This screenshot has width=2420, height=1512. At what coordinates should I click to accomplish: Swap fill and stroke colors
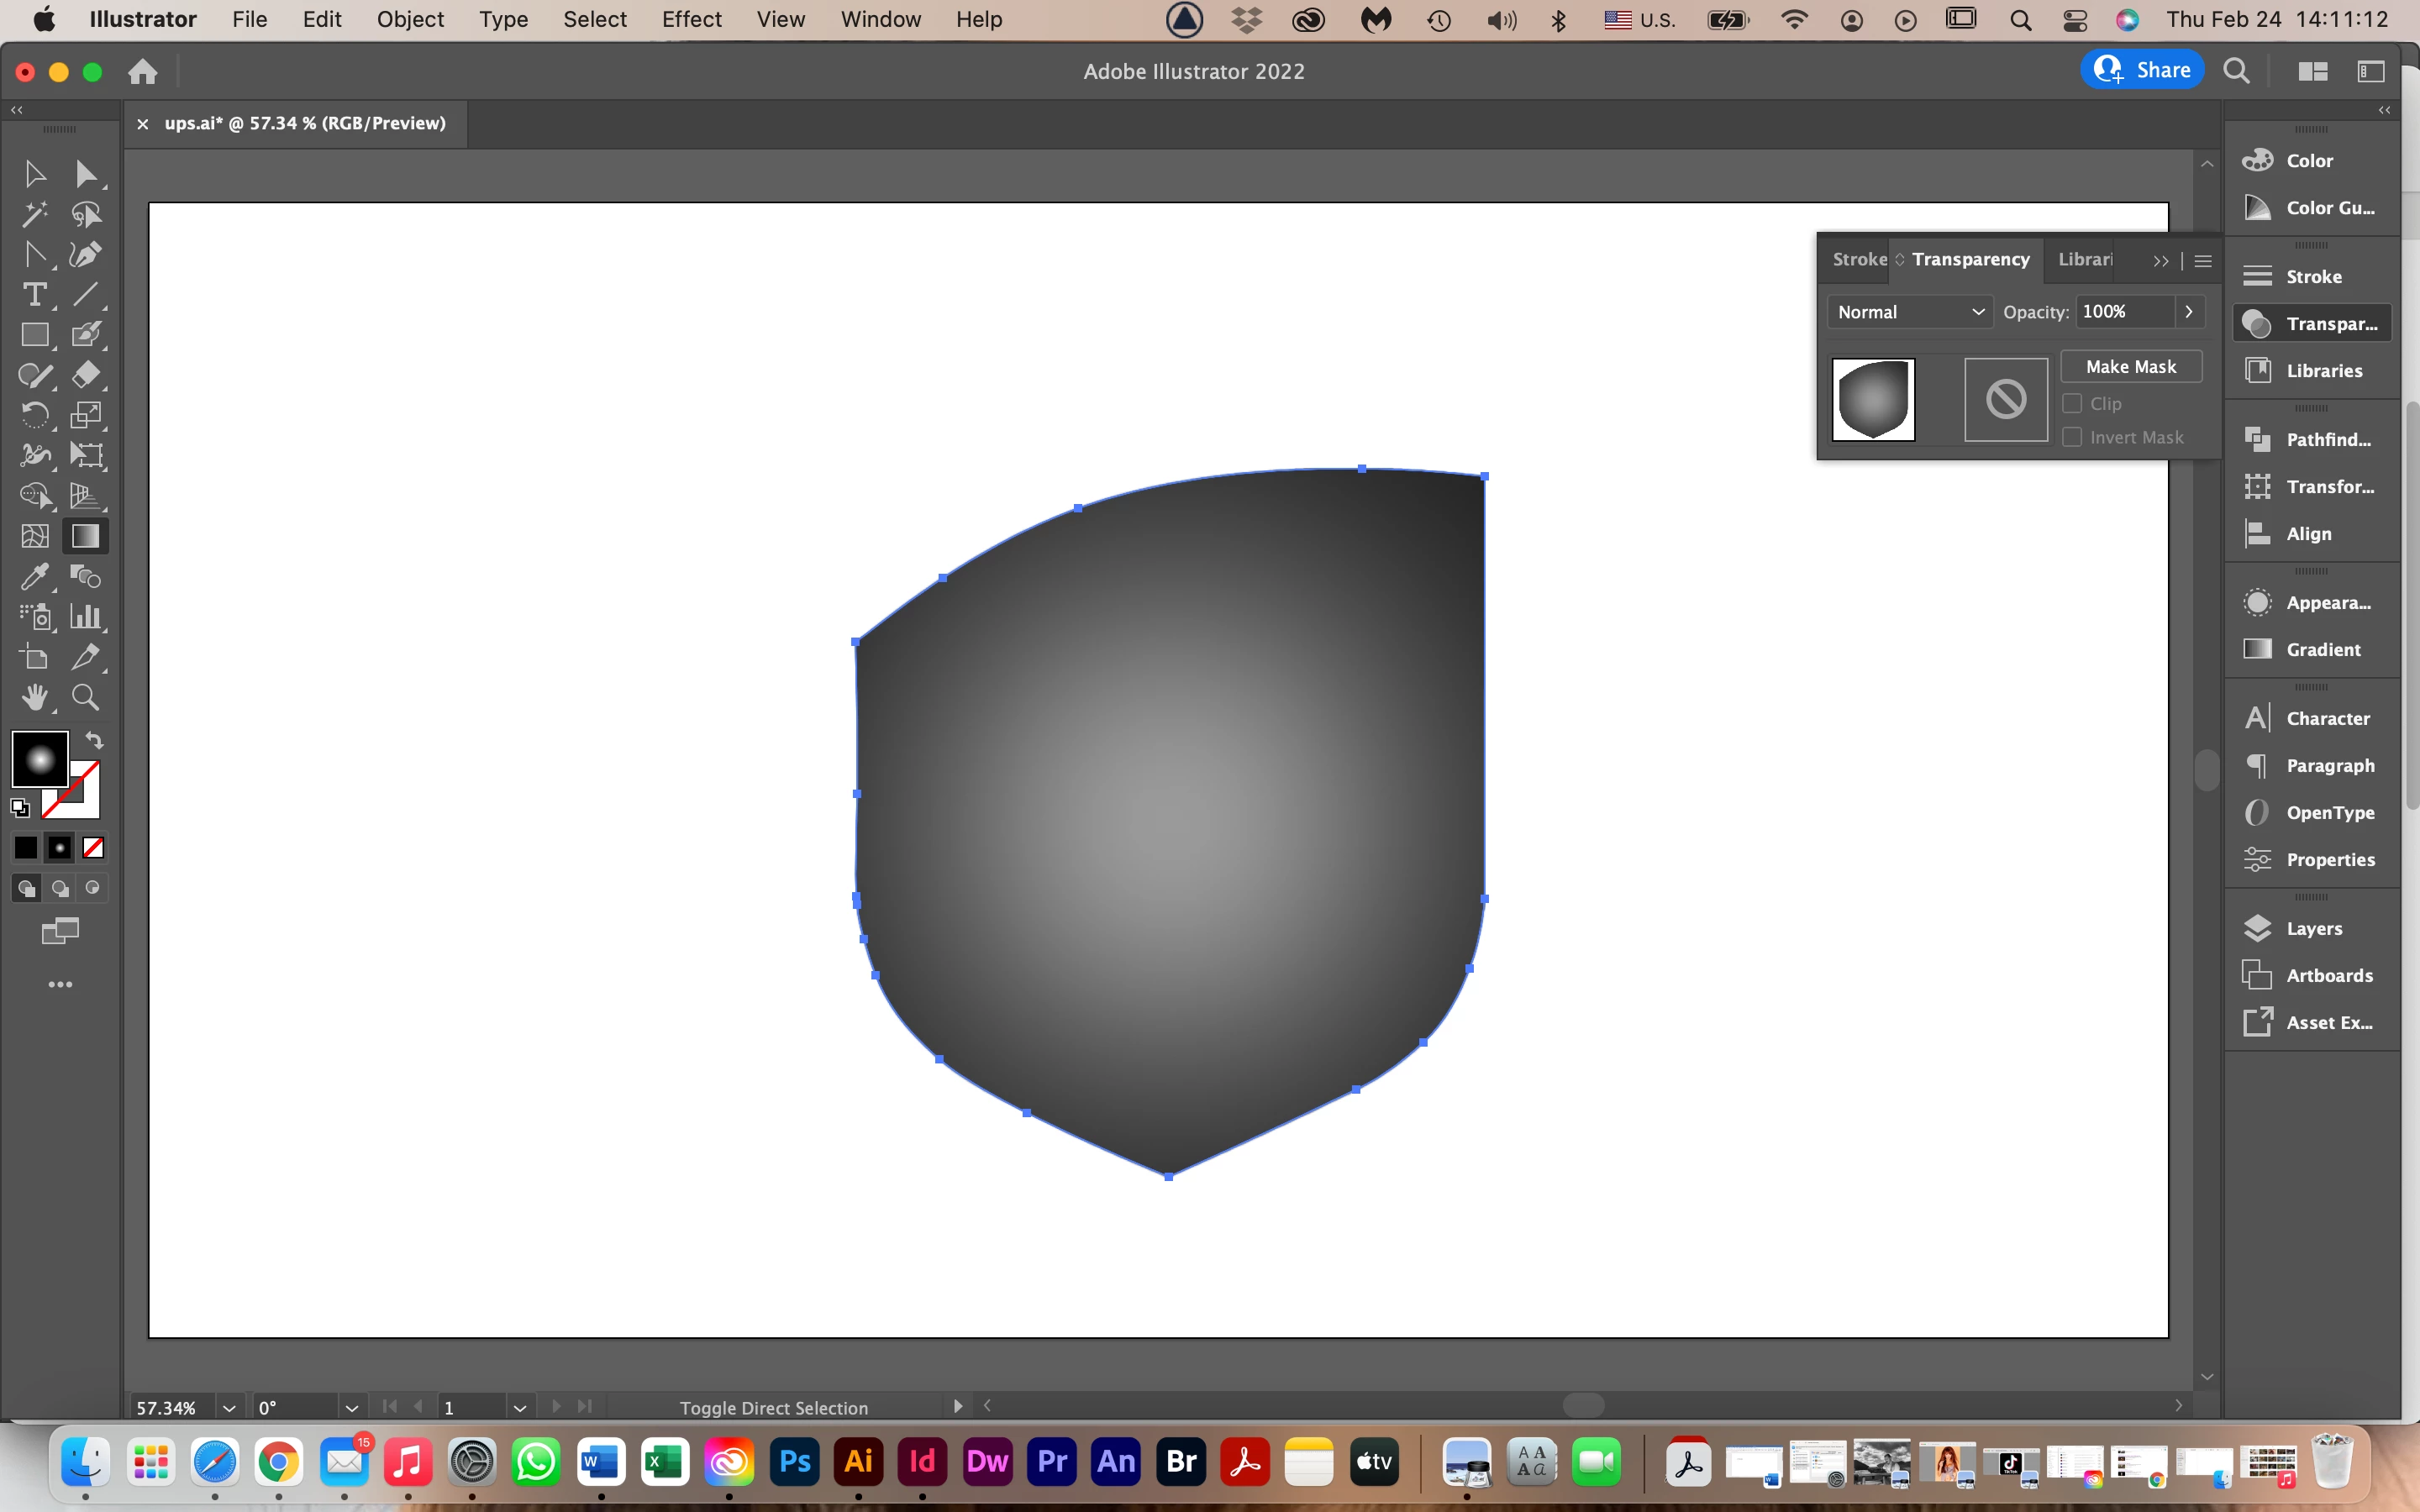click(94, 741)
